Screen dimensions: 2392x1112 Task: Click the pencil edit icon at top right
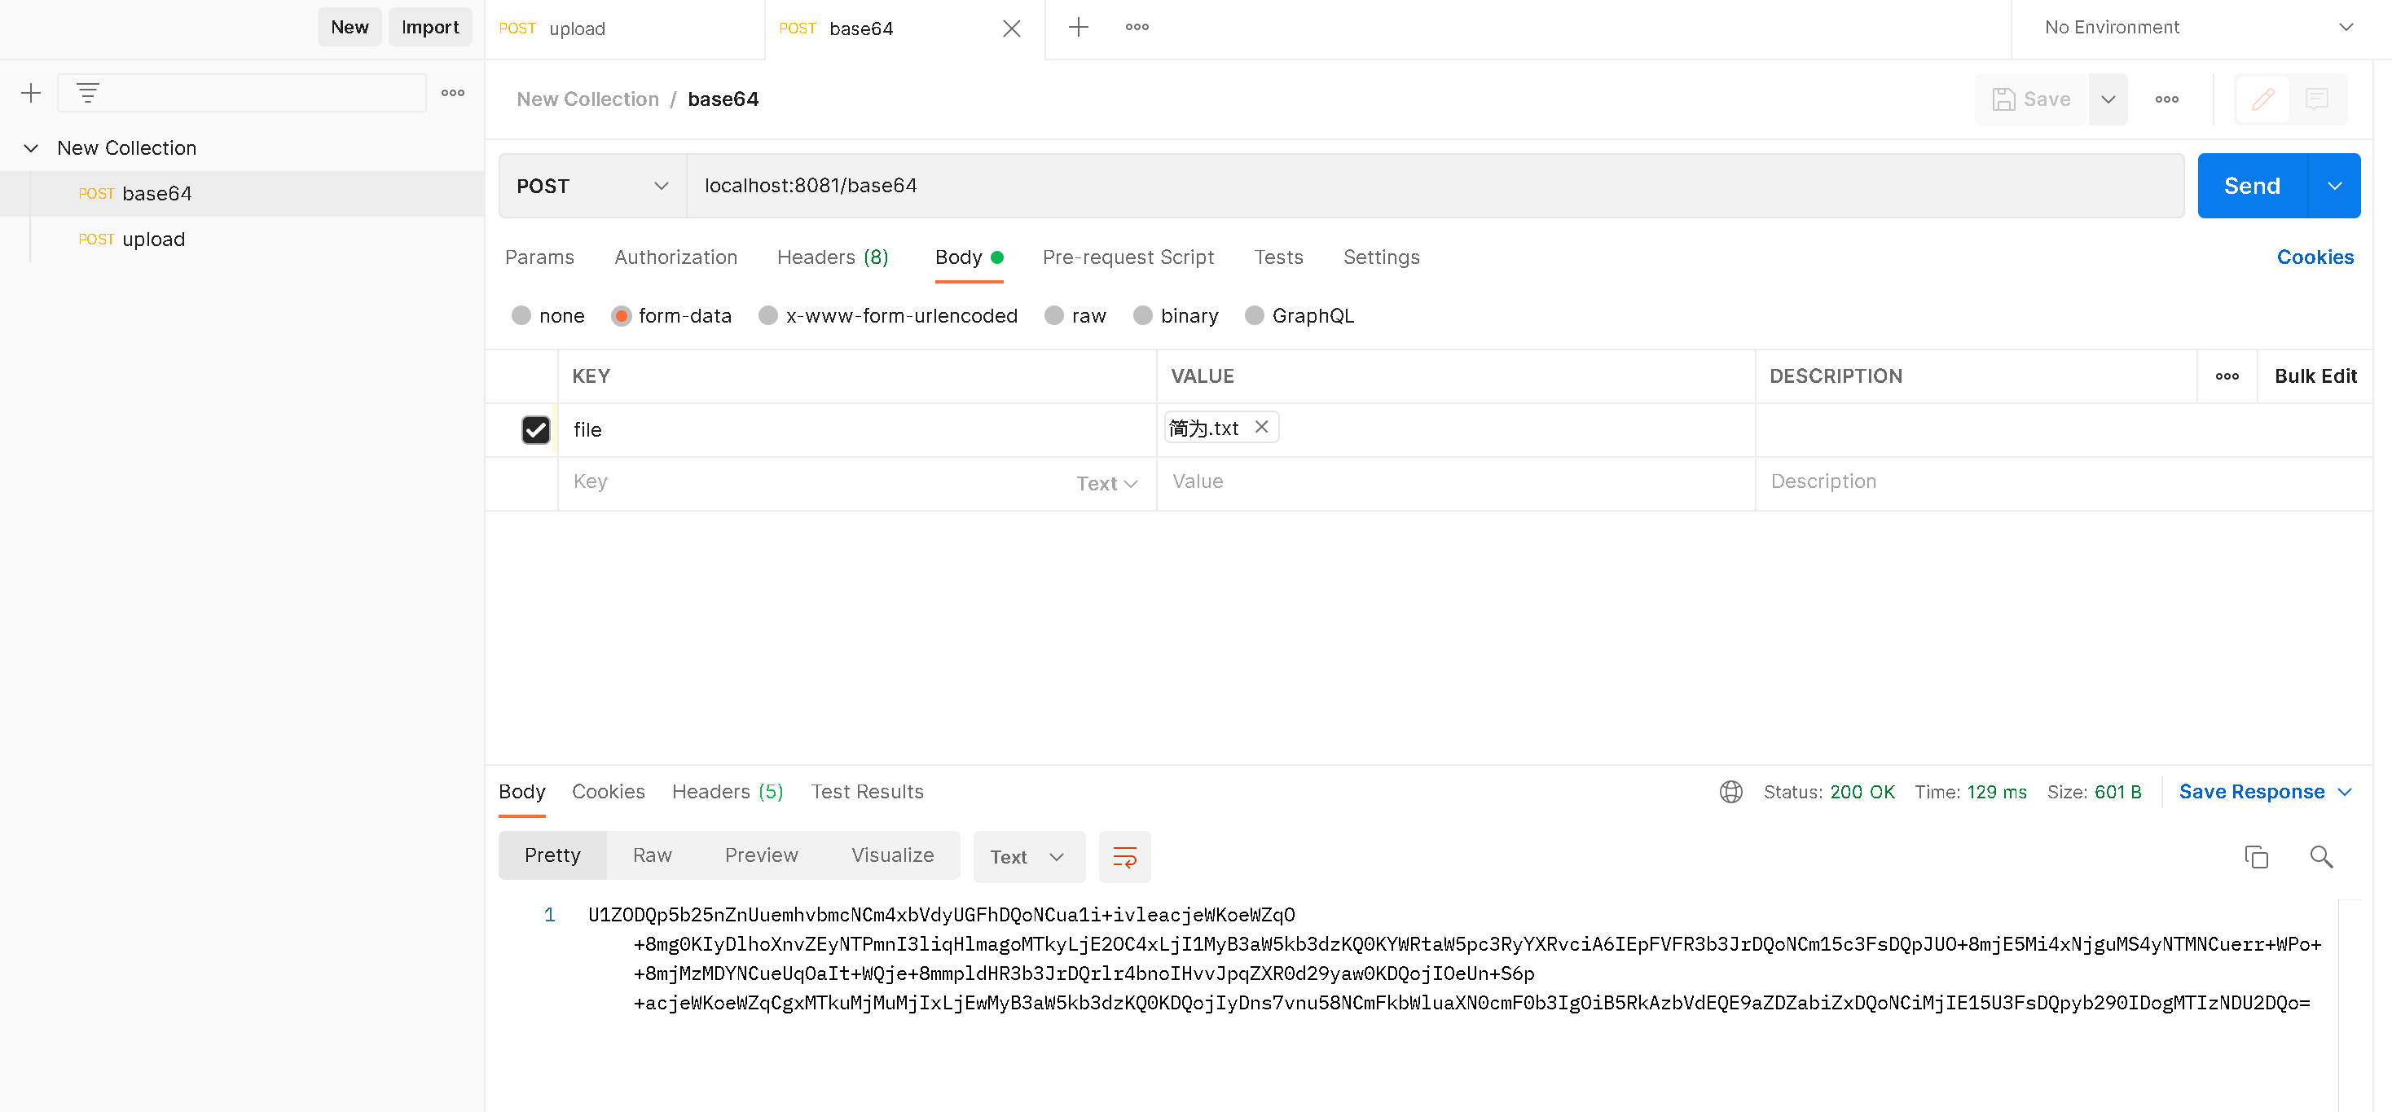coord(2262,99)
